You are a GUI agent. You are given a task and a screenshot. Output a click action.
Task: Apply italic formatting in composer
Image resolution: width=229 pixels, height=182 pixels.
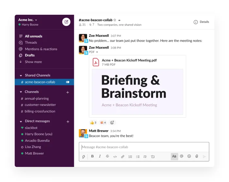tap(100, 156)
